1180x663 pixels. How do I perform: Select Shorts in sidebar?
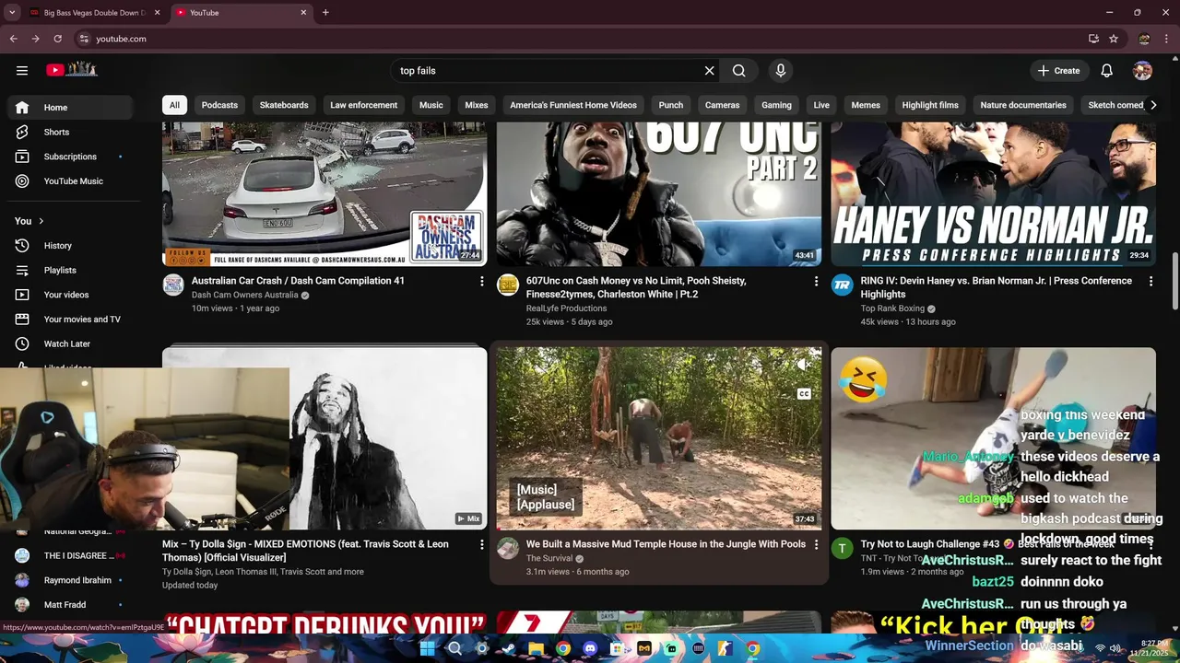[x=70, y=132]
